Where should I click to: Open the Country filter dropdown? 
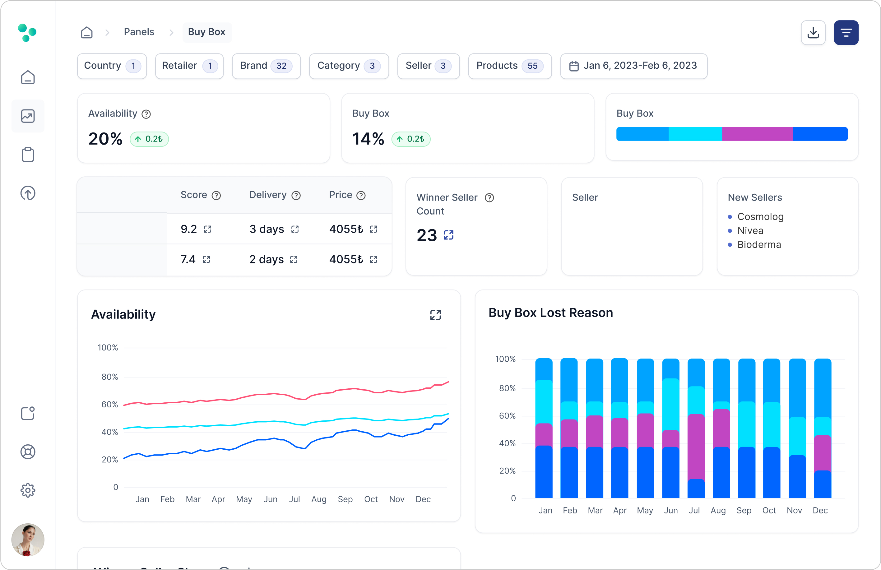112,66
